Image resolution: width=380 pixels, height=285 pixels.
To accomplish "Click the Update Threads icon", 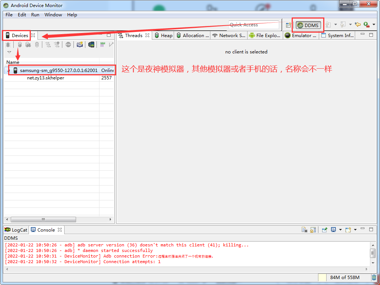I will pyautogui.click(x=48, y=45).
